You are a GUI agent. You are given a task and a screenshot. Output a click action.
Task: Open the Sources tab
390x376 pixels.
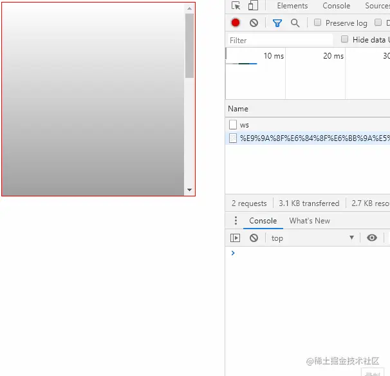[x=377, y=6]
